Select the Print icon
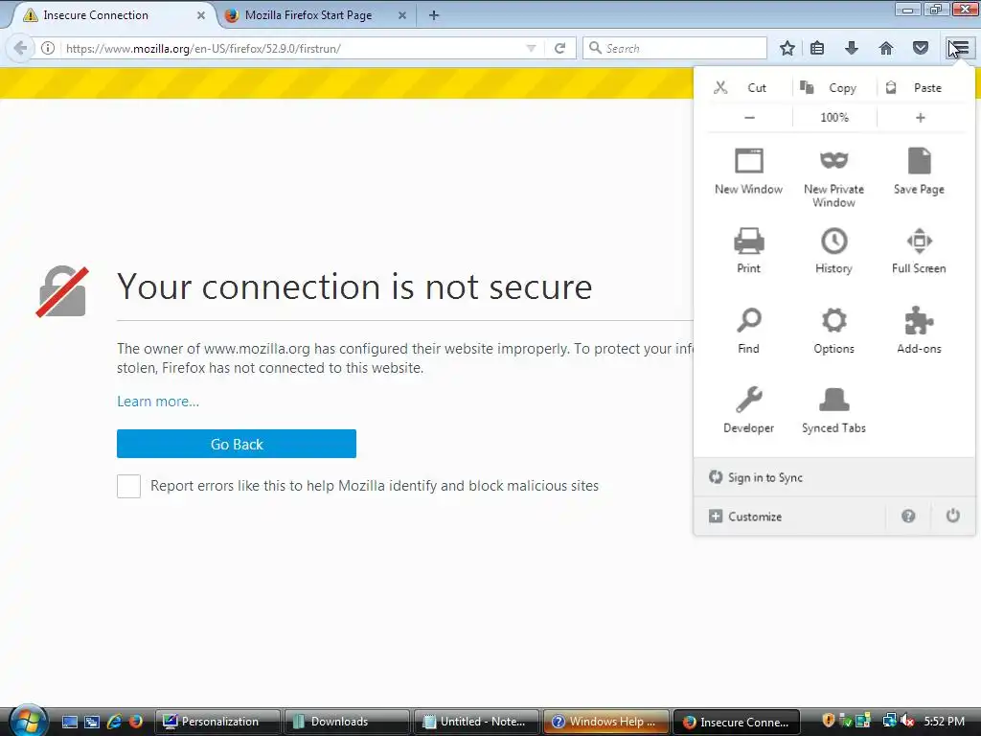Viewport: 981px width, 736px height. click(x=748, y=250)
